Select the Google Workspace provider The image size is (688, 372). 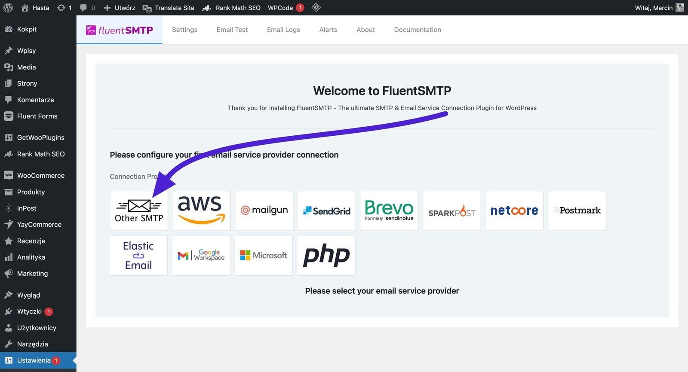pos(201,256)
